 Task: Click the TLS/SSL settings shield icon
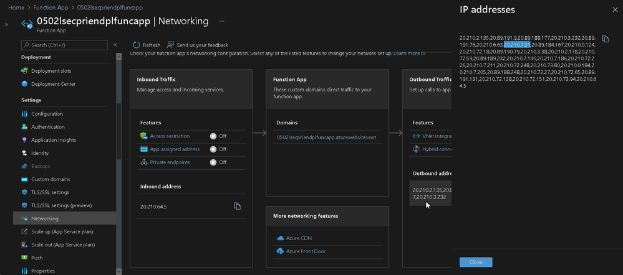click(24, 192)
